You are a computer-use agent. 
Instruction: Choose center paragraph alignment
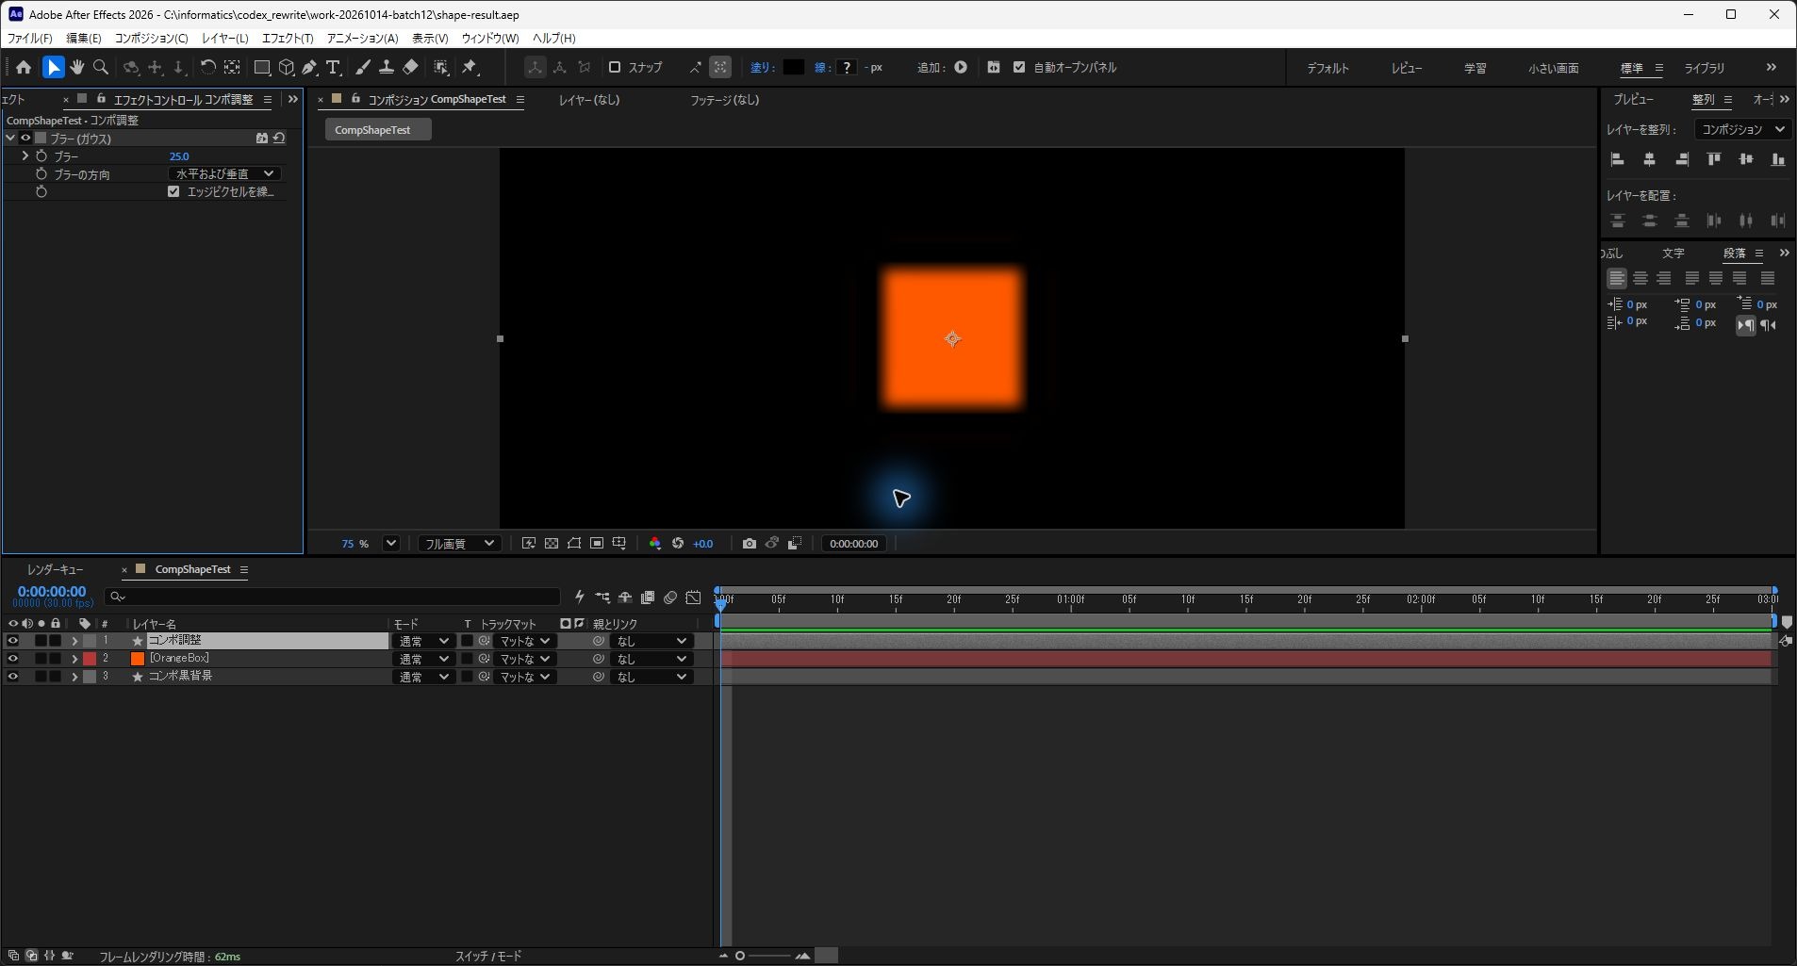pyautogui.click(x=1640, y=278)
